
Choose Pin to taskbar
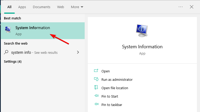coord(112,105)
